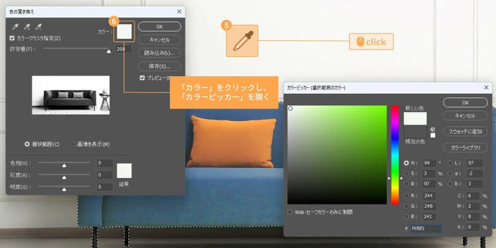
Task: Click the 許容量 value field showing 200
Action: pyautogui.click(x=124, y=49)
